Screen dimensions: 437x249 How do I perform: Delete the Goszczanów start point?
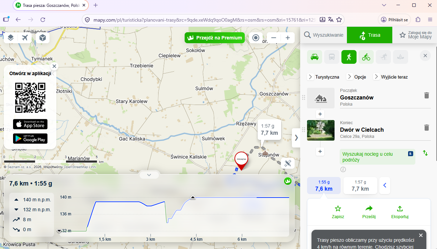[x=427, y=95]
